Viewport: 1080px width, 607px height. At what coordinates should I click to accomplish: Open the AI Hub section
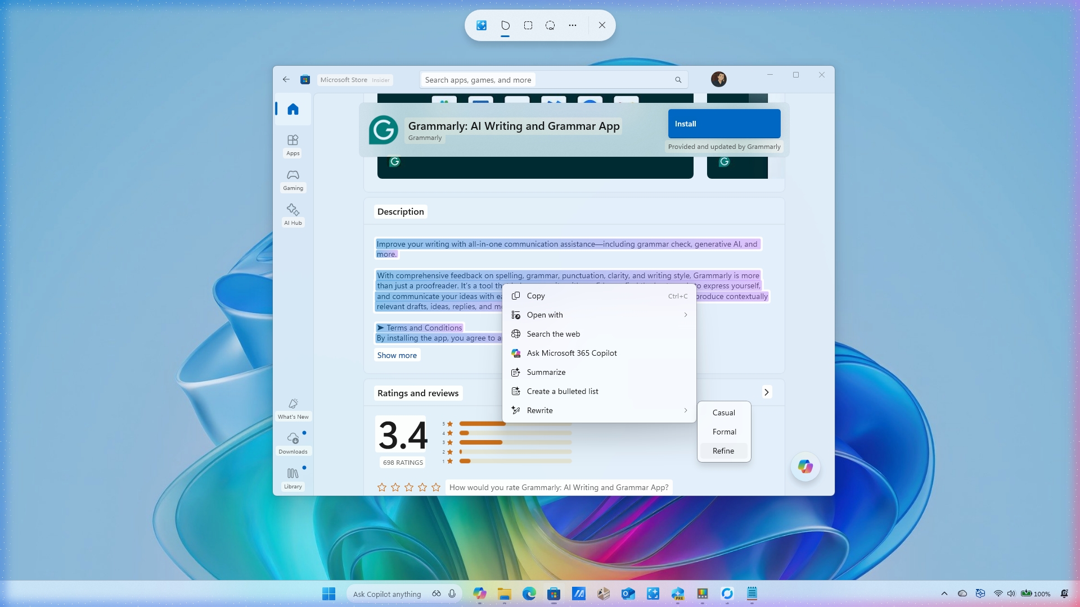[x=292, y=215]
